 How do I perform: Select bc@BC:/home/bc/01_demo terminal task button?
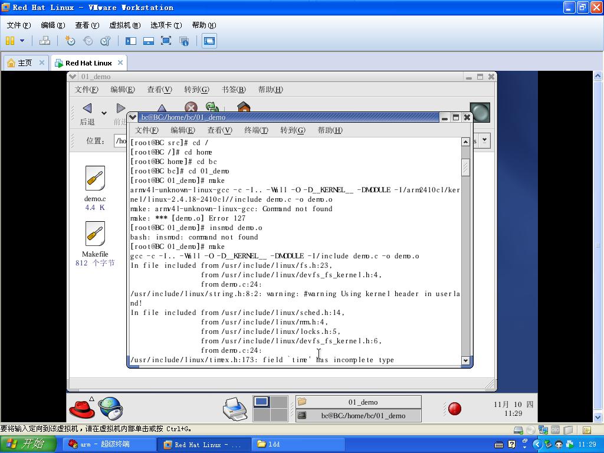(358, 416)
